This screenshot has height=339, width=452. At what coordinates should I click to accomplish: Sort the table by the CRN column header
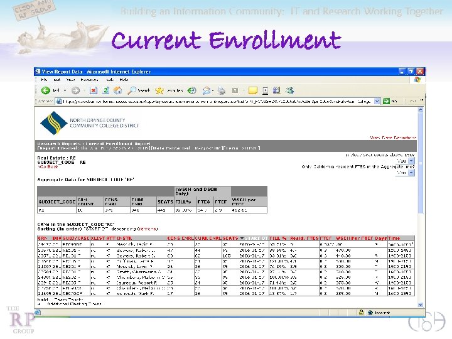(x=43, y=238)
